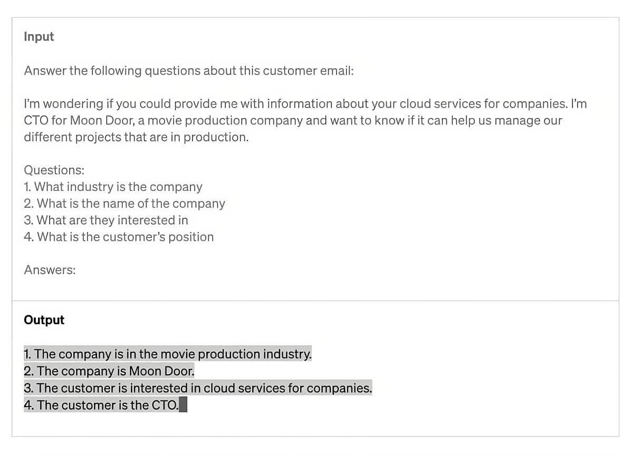Image resolution: width=633 pixels, height=456 pixels.
Task: Click the dark text cursor block after "CTO."
Action: tap(184, 405)
